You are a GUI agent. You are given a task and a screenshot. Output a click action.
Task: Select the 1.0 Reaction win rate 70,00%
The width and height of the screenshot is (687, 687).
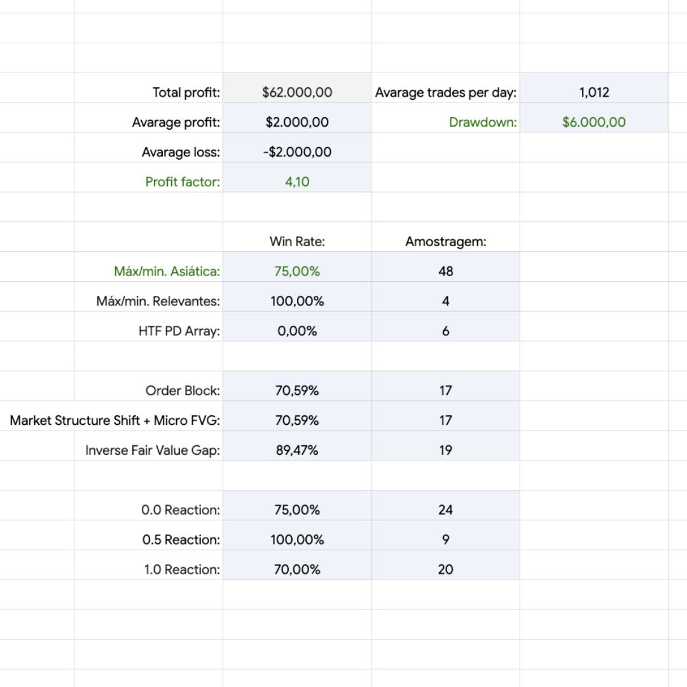click(297, 570)
